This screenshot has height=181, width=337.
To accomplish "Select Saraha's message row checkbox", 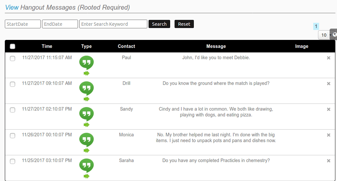I will click(13, 161).
